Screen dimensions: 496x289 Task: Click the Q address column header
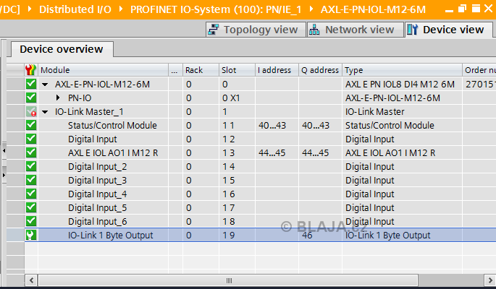(x=321, y=70)
